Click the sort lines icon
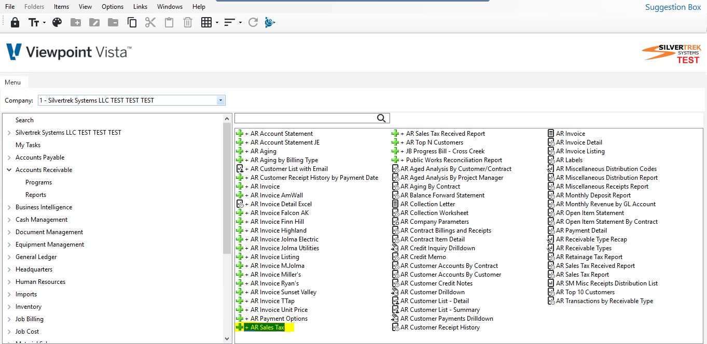This screenshot has width=707, height=344. pyautogui.click(x=230, y=22)
